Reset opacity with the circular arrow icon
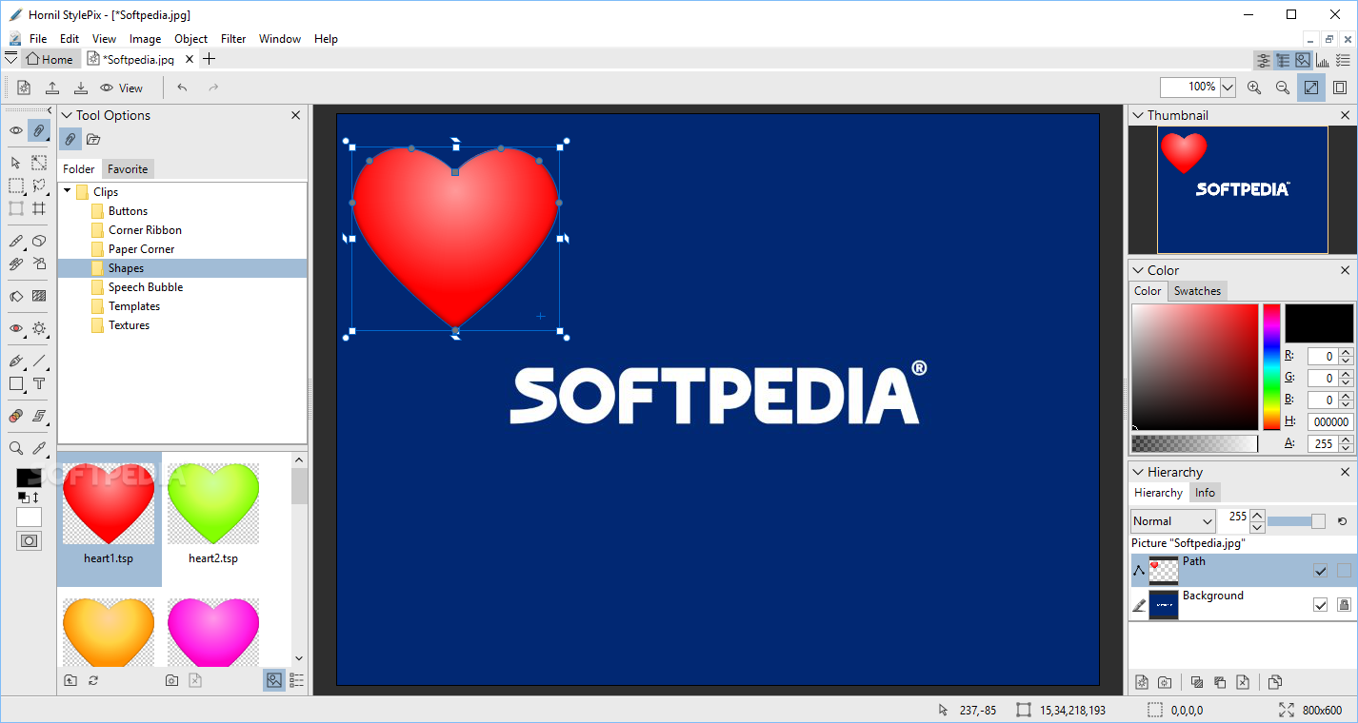The width and height of the screenshot is (1358, 723). coord(1342,521)
